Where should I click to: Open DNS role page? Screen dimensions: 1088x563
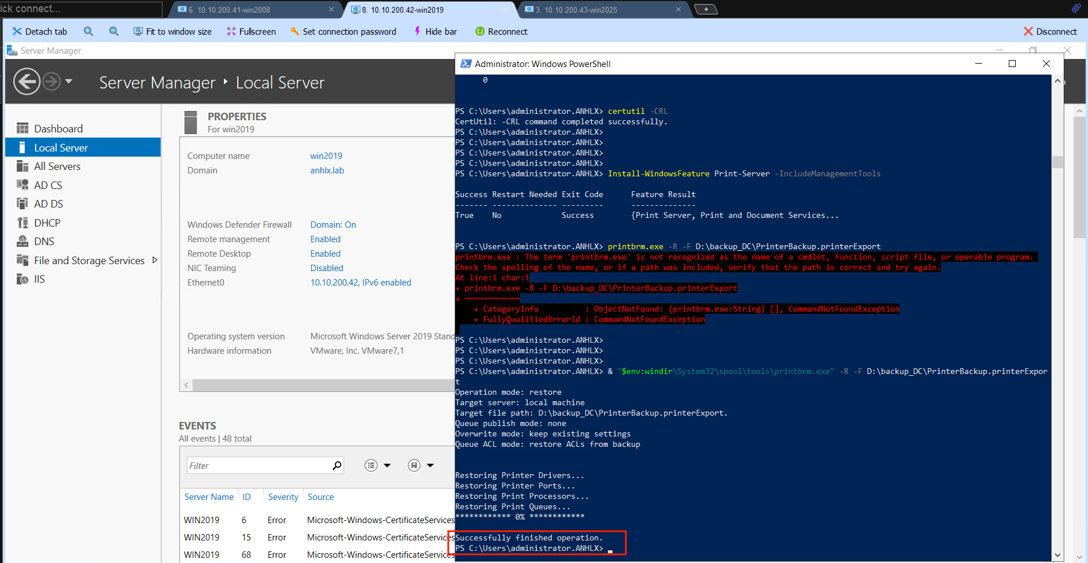tap(44, 241)
